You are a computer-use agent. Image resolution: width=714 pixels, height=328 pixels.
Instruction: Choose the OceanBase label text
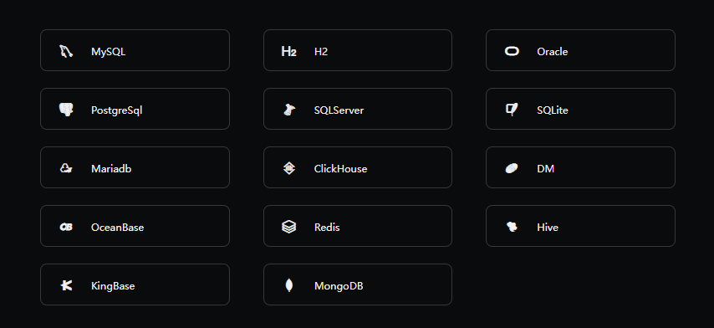pos(118,227)
